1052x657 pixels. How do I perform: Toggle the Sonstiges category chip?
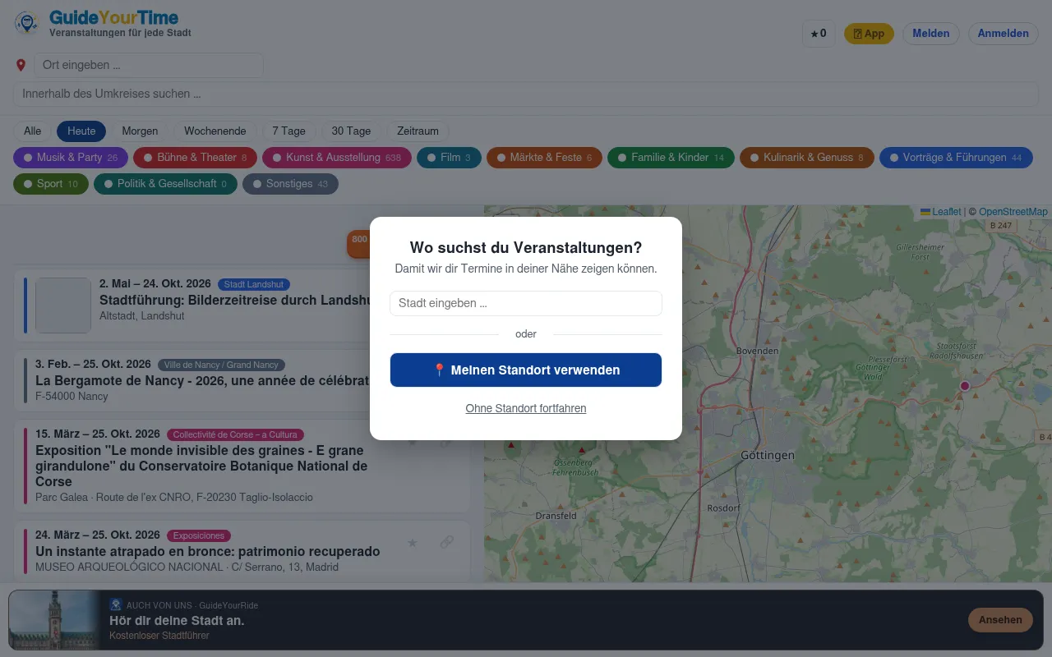[290, 184]
